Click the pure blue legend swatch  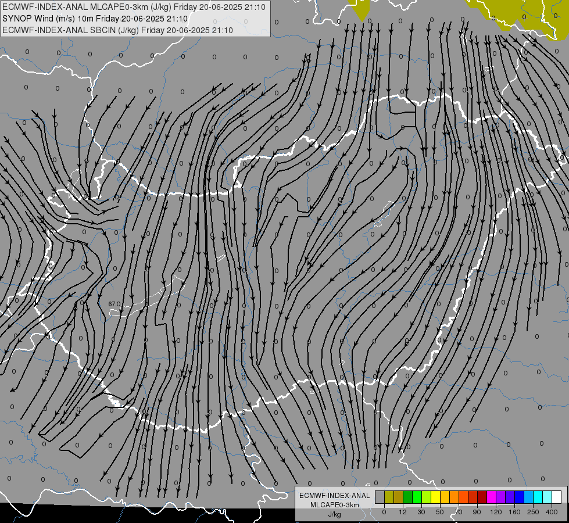[520, 497]
